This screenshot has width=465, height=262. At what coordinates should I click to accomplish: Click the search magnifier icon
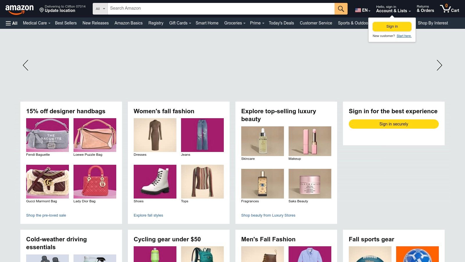tap(341, 8)
